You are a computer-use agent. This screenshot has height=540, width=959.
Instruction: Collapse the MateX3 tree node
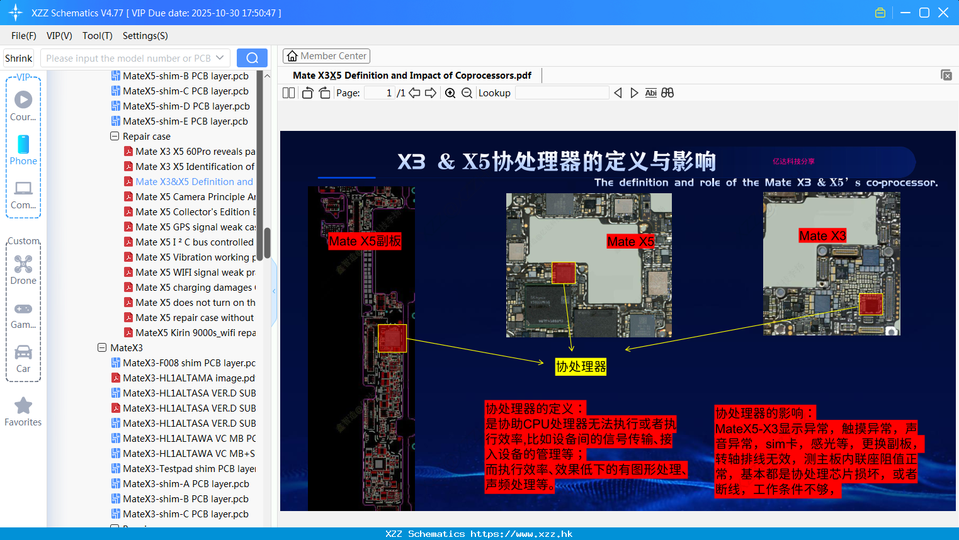(x=102, y=347)
